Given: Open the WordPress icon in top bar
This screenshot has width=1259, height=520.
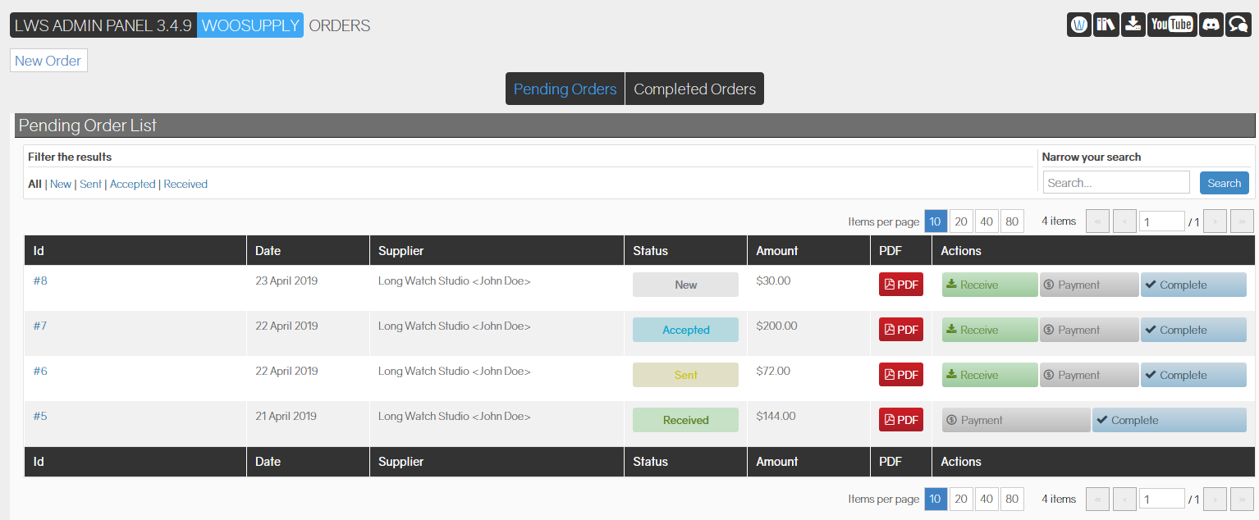Looking at the screenshot, I should tap(1079, 25).
